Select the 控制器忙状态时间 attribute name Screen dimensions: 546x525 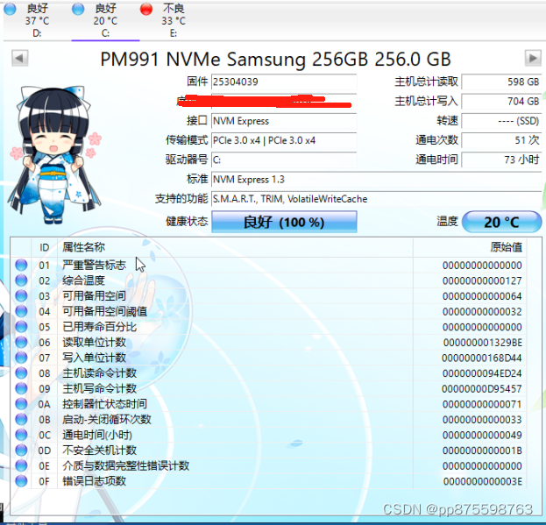[104, 404]
